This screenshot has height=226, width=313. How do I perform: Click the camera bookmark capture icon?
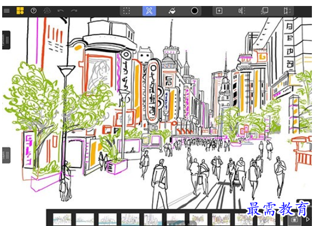tap(294, 220)
